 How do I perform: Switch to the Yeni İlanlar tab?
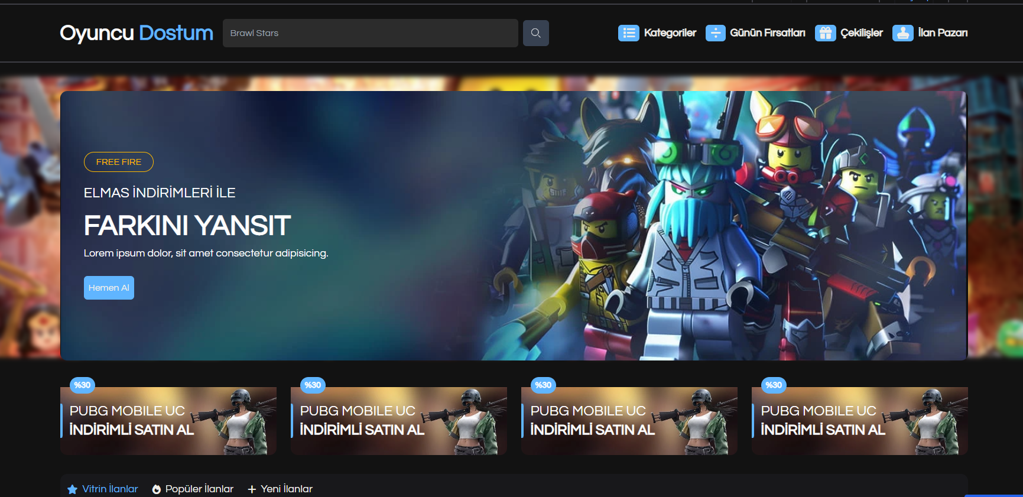(280, 489)
